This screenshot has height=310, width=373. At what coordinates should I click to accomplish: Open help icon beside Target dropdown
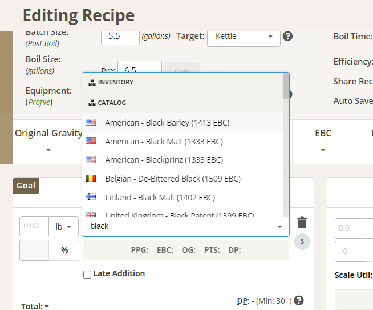click(x=288, y=37)
